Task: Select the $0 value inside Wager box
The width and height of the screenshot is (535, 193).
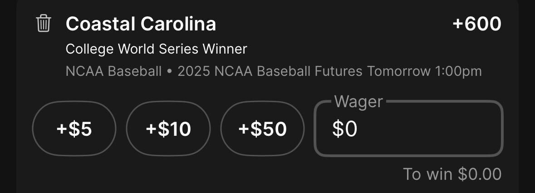Action: click(344, 129)
